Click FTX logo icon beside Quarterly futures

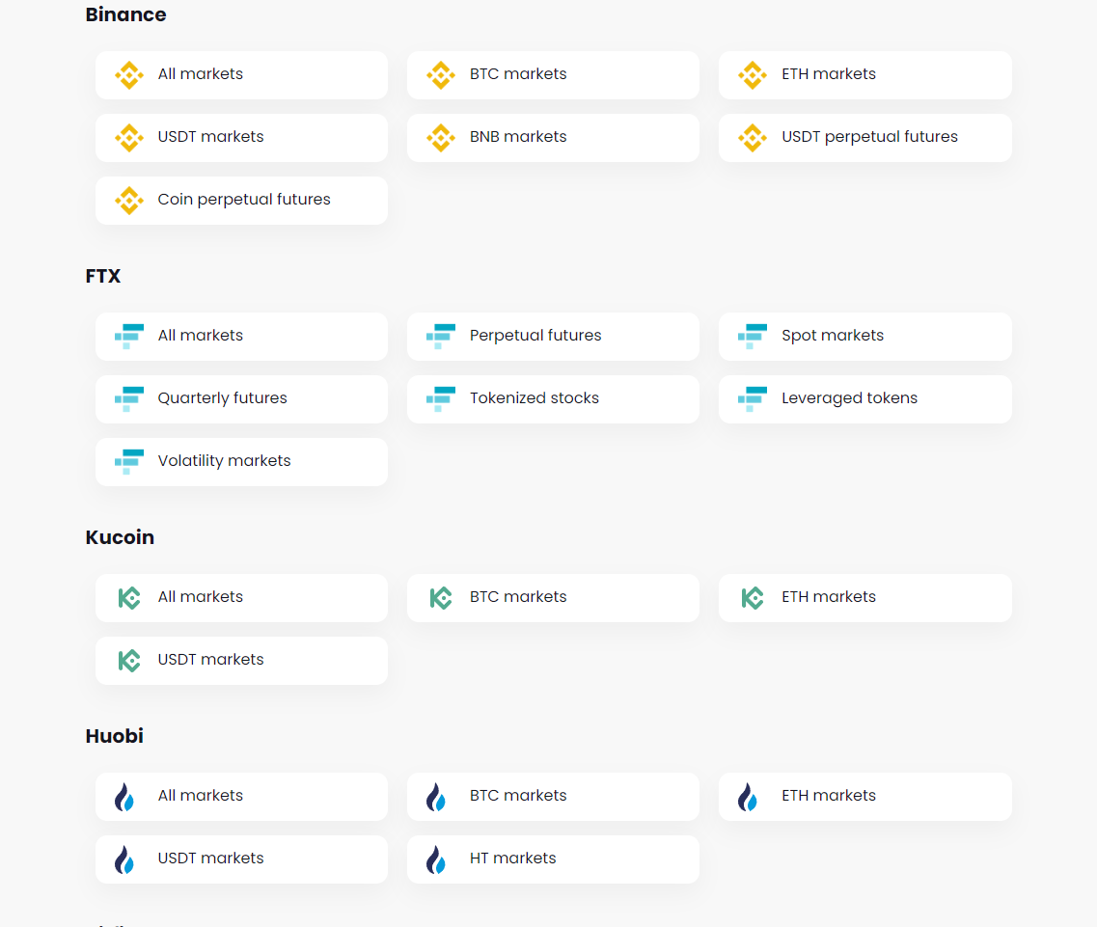[x=129, y=398]
